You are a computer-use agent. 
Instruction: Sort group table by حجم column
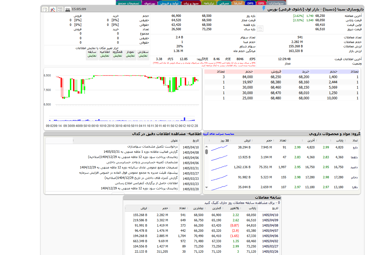click(269, 140)
